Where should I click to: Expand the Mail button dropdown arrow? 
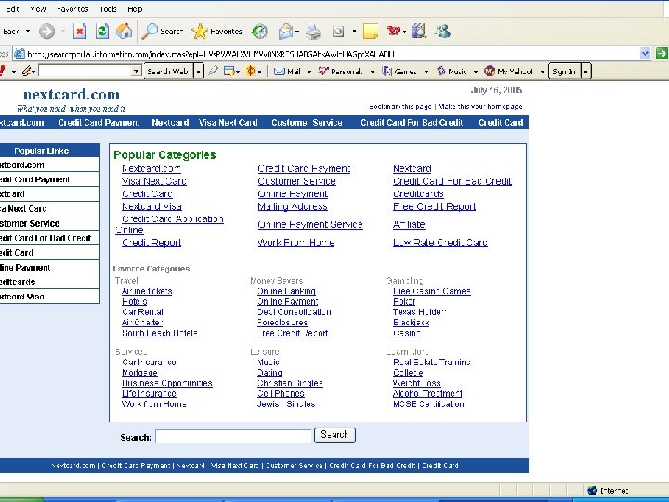(x=308, y=72)
